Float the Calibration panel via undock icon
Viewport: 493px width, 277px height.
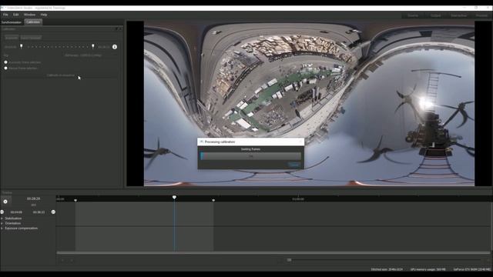click(x=116, y=28)
